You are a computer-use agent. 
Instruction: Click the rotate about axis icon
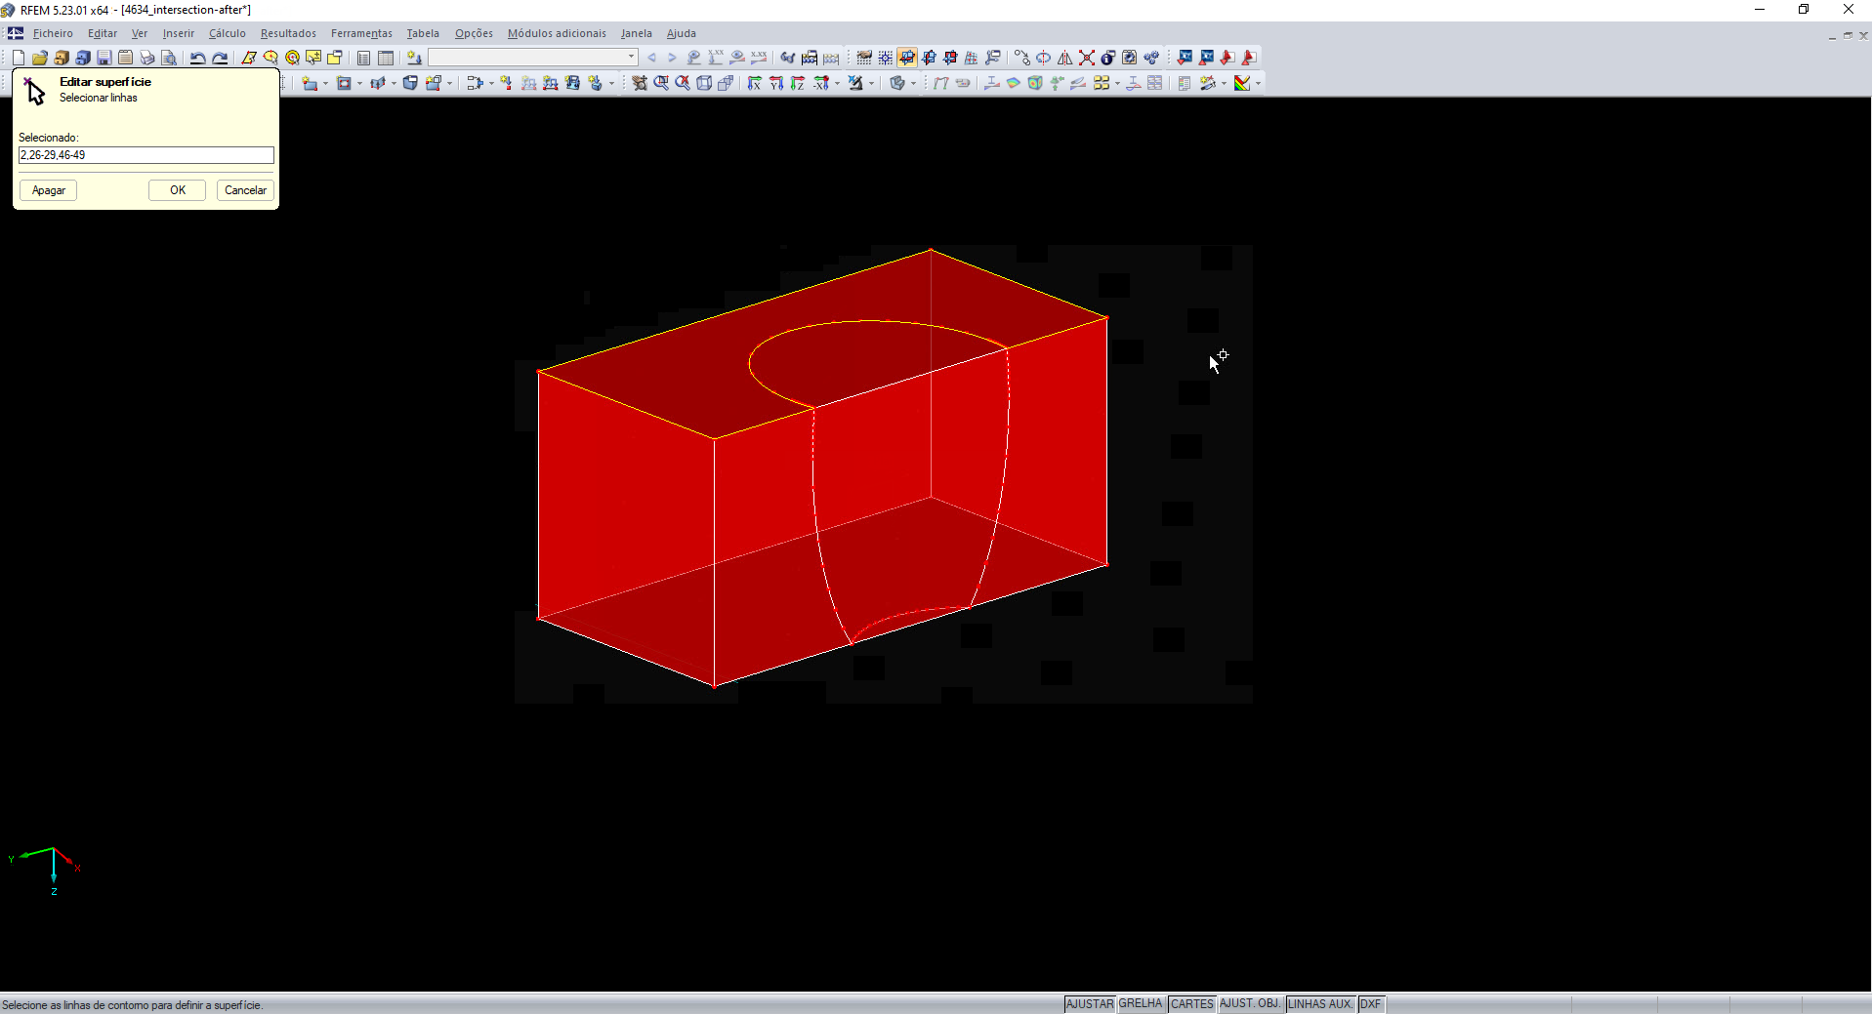(1044, 58)
